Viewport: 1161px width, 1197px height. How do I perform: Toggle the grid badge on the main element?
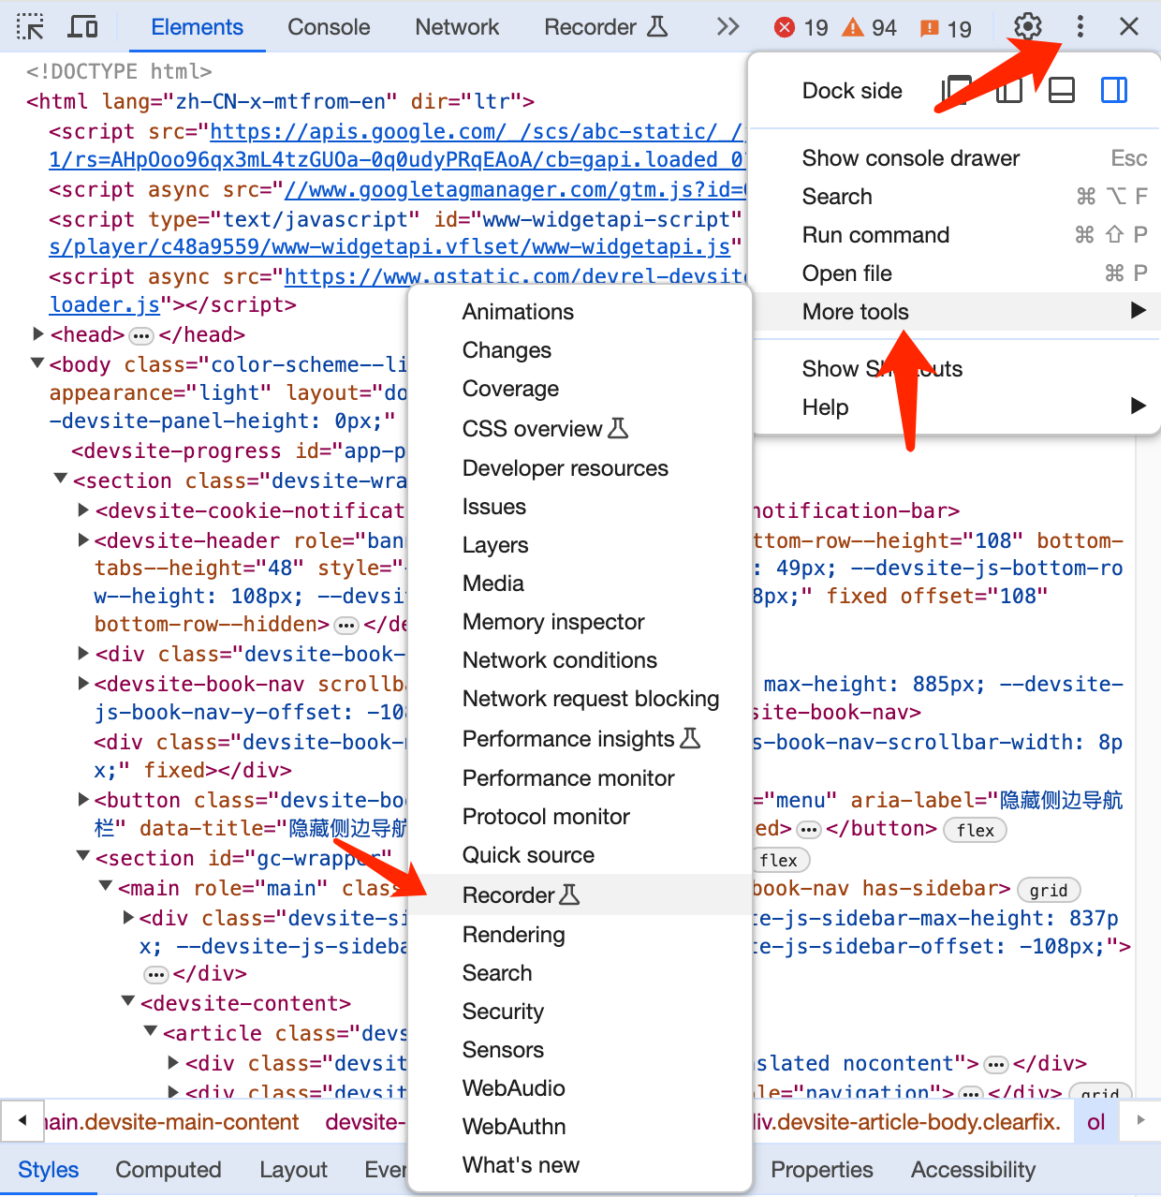tap(1048, 890)
